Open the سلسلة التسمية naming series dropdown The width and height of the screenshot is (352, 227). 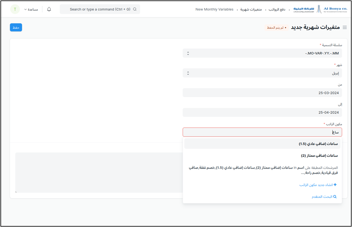[x=262, y=53]
